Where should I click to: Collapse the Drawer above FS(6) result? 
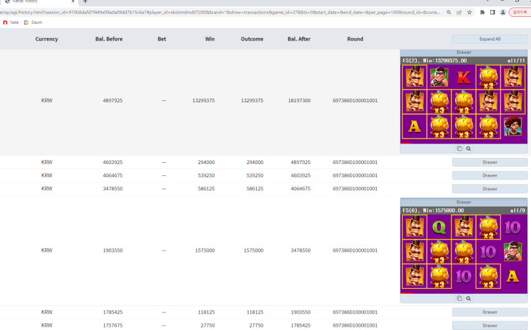[464, 202]
